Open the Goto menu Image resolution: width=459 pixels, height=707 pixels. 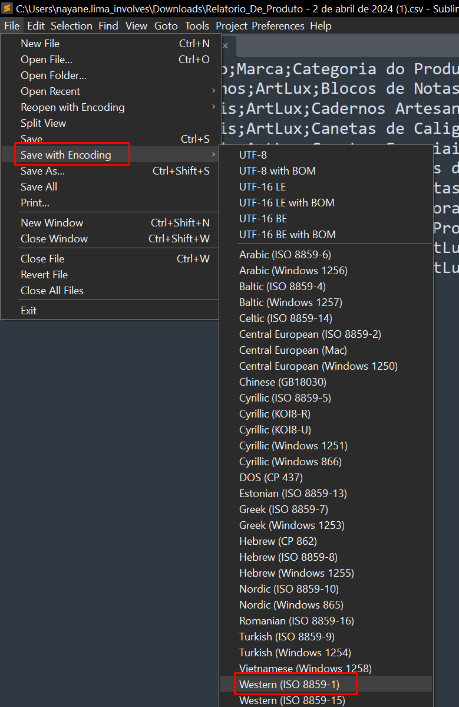click(x=166, y=26)
